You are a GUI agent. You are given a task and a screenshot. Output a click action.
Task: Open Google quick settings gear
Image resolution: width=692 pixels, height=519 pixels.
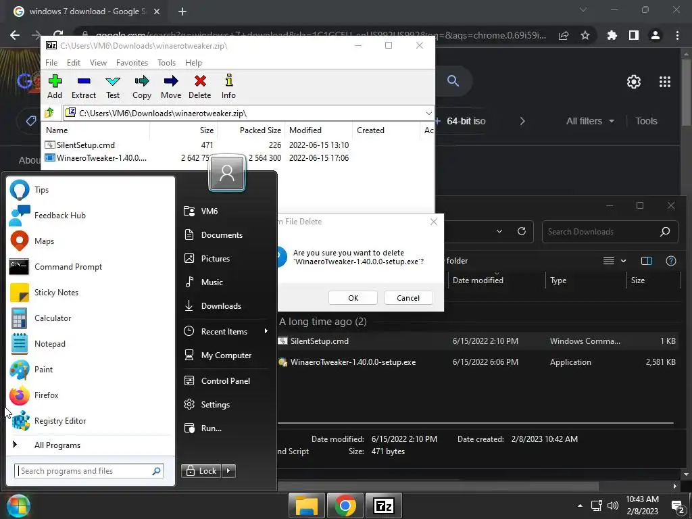coord(634,82)
